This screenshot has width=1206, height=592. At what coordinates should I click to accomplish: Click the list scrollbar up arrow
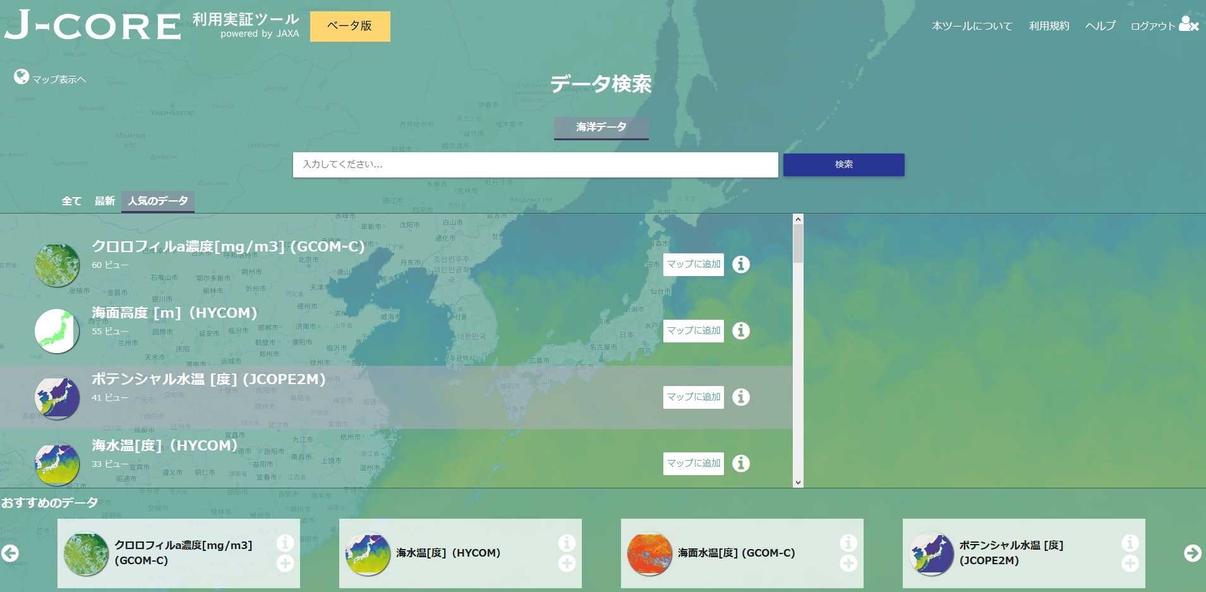(x=798, y=219)
